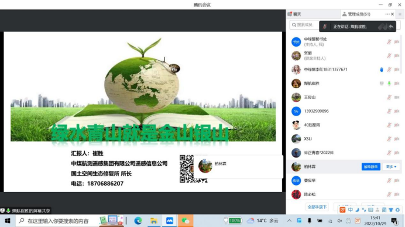Click member name 王俊山
Image resolution: width=405 pixels, height=227 pixels.
pos(310,97)
